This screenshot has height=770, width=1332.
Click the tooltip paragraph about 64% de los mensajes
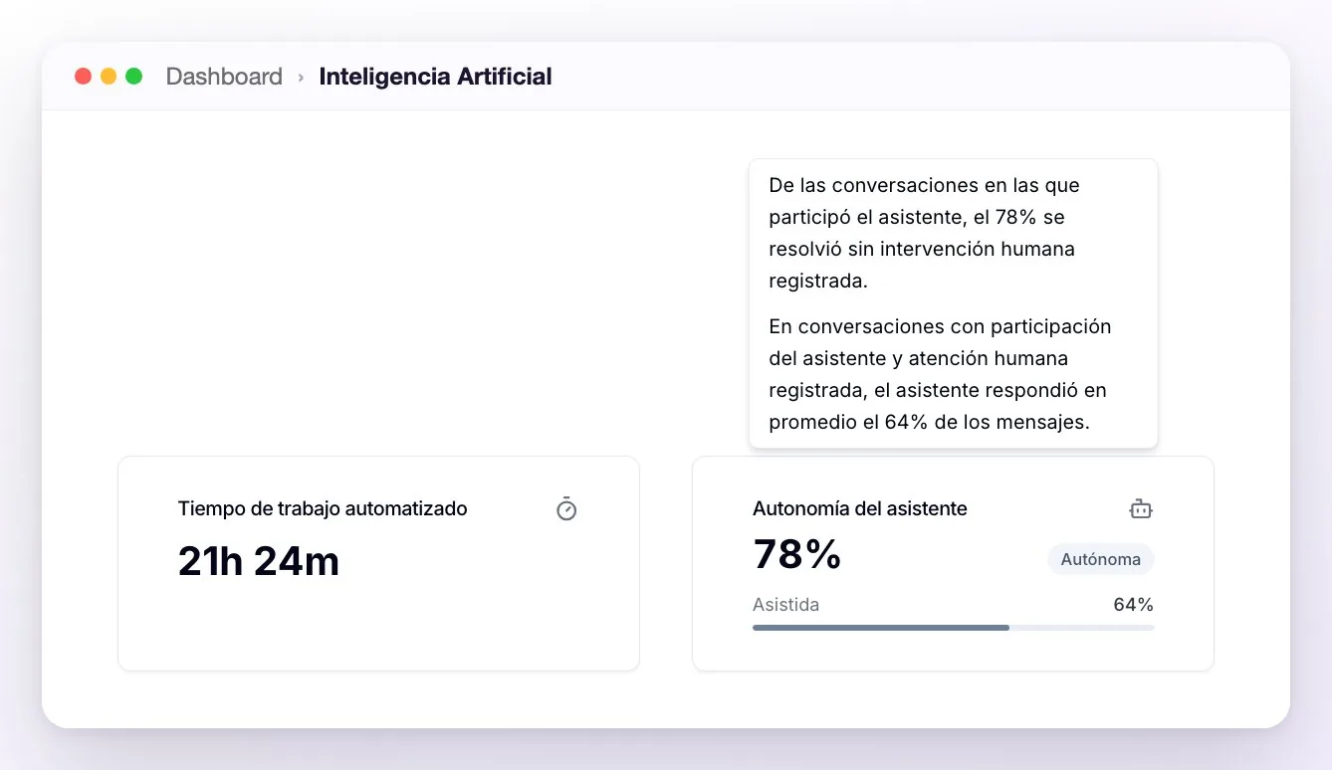click(x=940, y=374)
